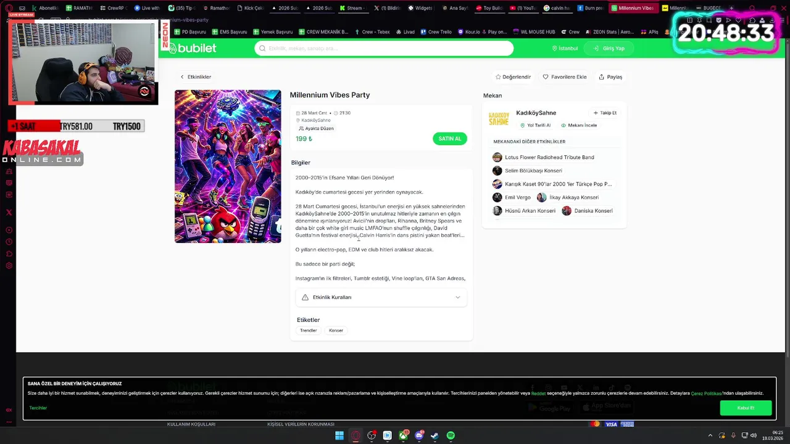790x444 pixels.
Task: Click the magnifier icon in search bar
Action: pyautogui.click(x=262, y=48)
